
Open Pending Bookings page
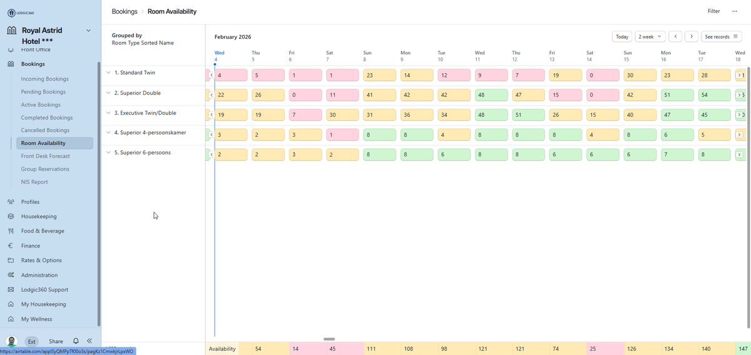[x=43, y=92]
